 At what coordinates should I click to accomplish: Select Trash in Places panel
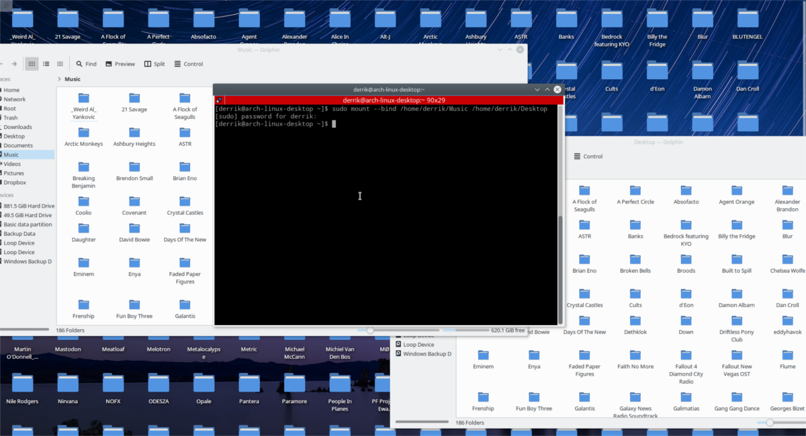pos(11,118)
